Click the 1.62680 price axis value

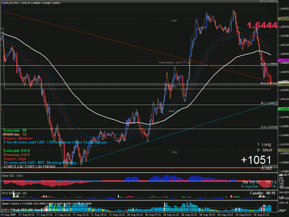coord(284,171)
